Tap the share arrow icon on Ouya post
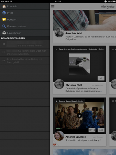 click(x=56, y=49)
